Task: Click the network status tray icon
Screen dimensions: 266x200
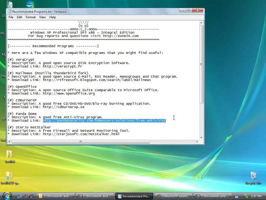Action: click(246, 196)
